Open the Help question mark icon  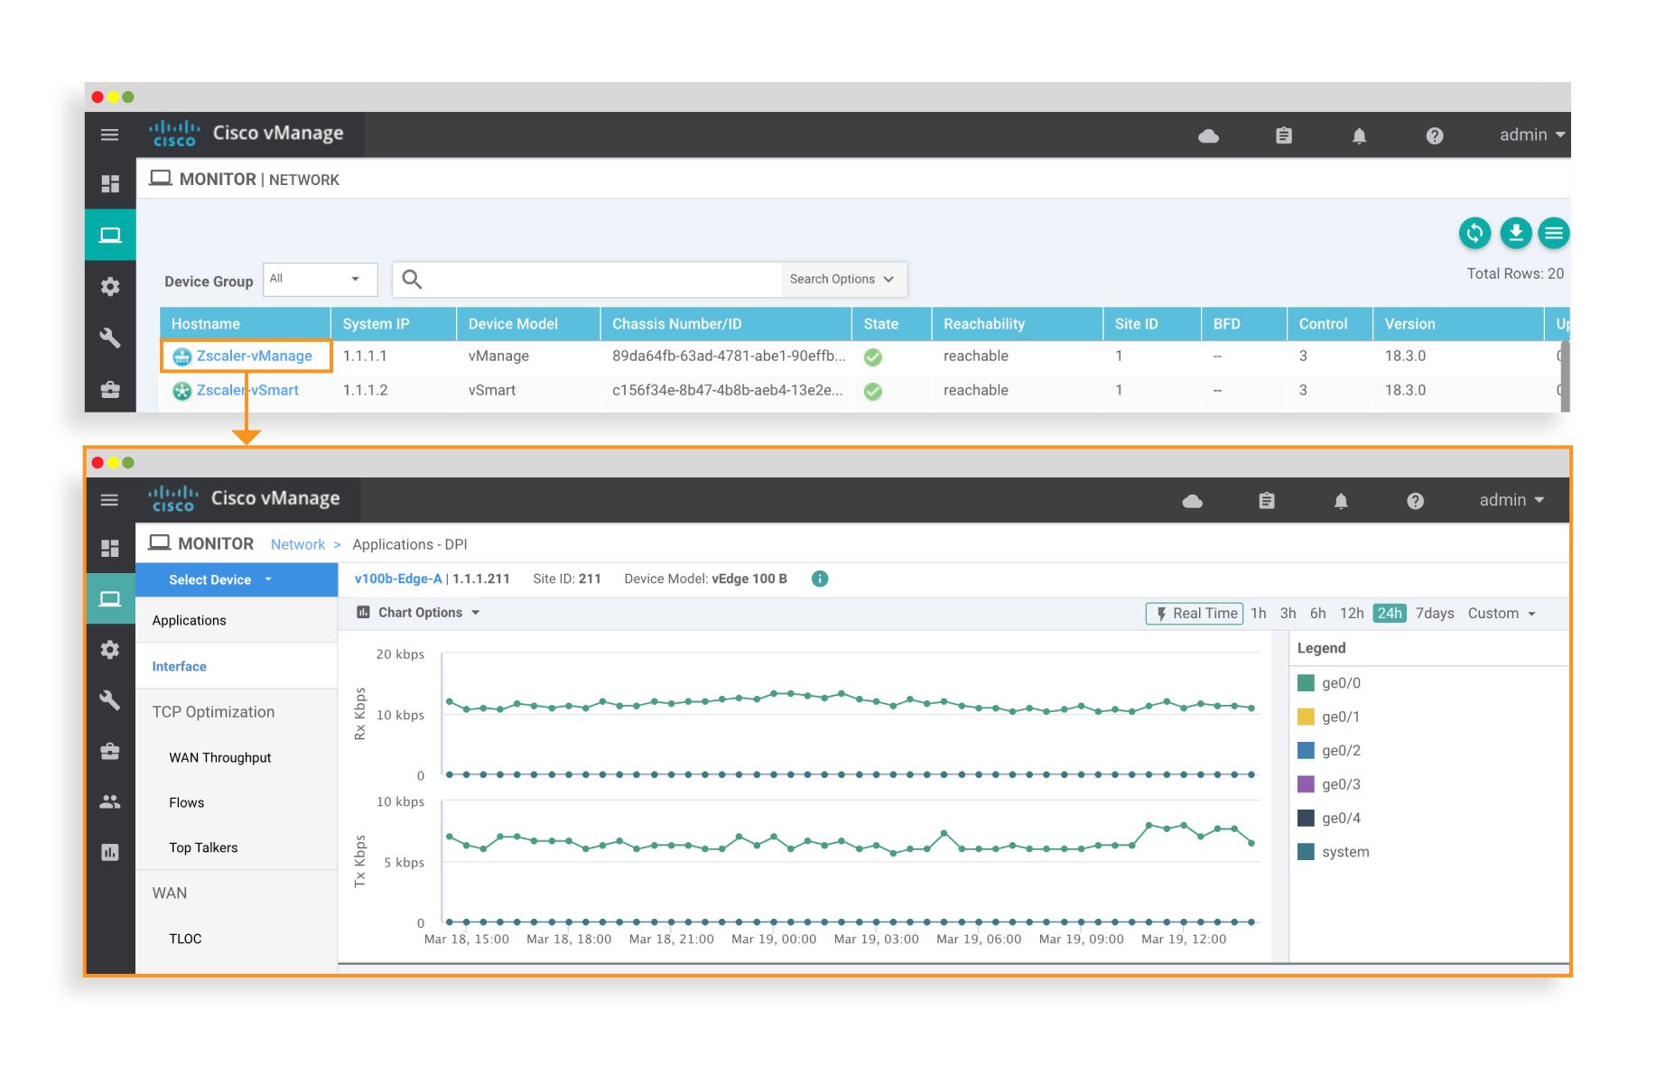pyautogui.click(x=1415, y=500)
